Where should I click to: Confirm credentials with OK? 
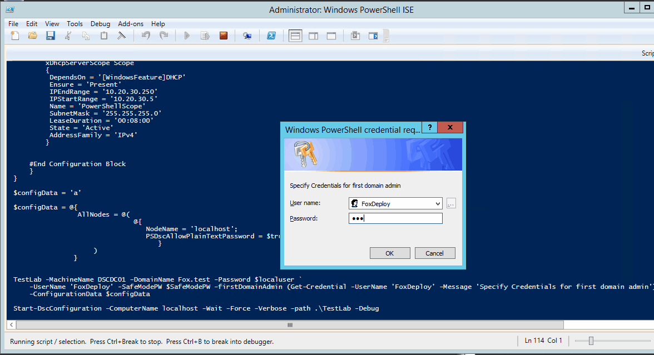(389, 253)
